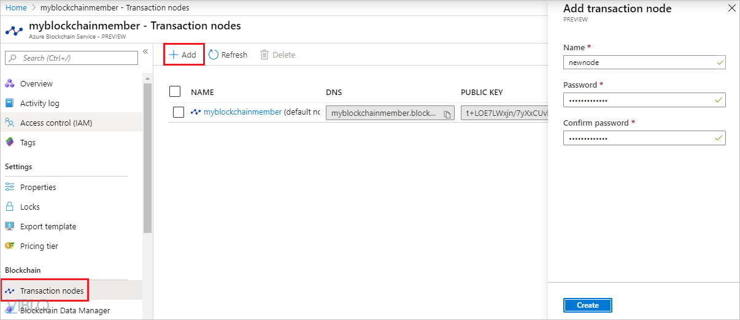Click the sidebar vertical scrollbar
Viewport: 740px width, 320px height.
point(147,159)
